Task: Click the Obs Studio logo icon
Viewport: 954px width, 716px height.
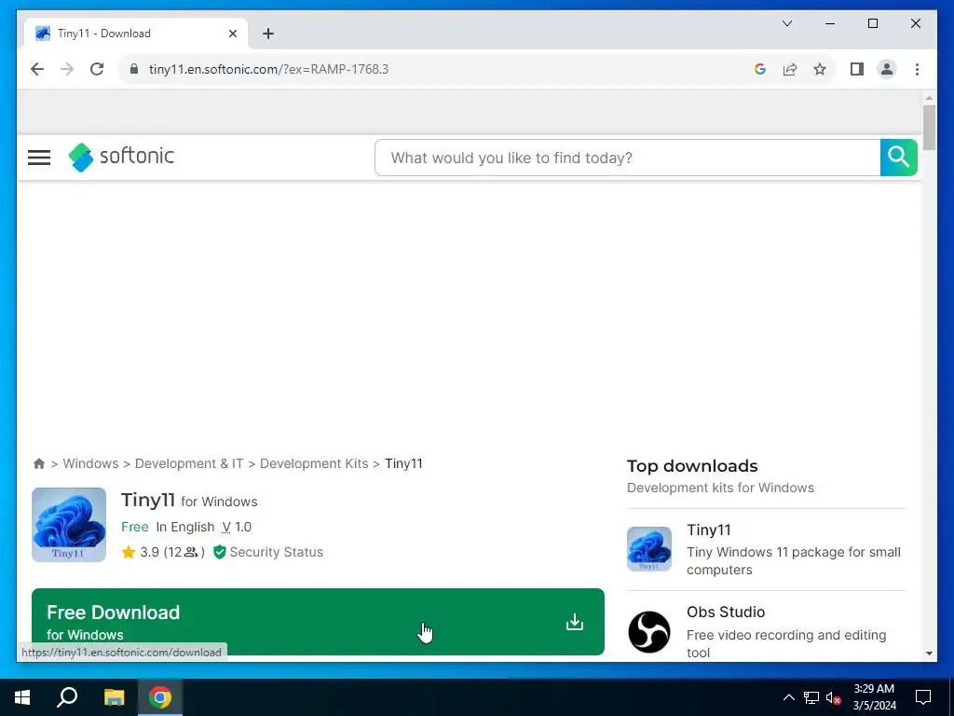Action: pos(649,632)
